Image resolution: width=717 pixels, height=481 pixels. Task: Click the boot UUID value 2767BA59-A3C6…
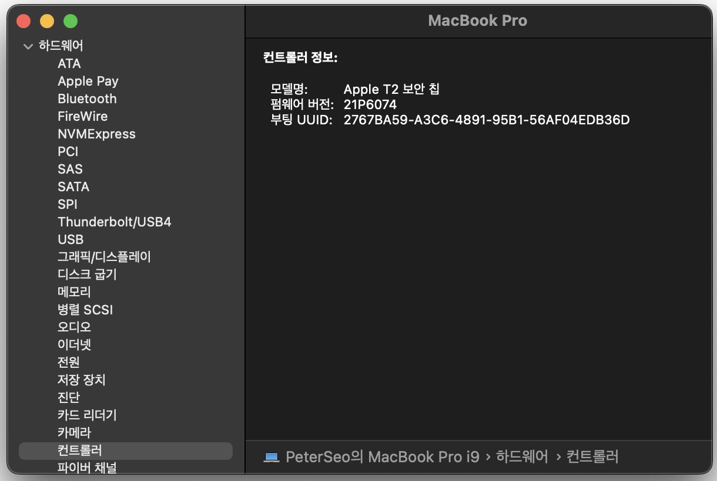coord(487,120)
